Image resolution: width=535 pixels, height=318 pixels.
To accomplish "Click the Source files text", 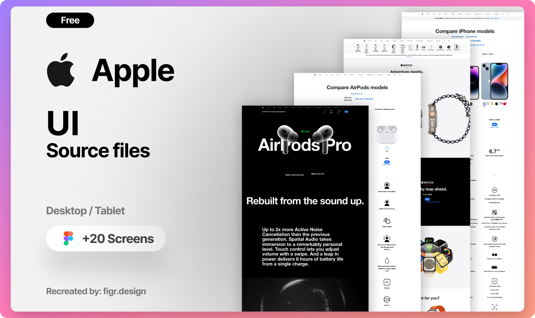I will click(x=98, y=150).
